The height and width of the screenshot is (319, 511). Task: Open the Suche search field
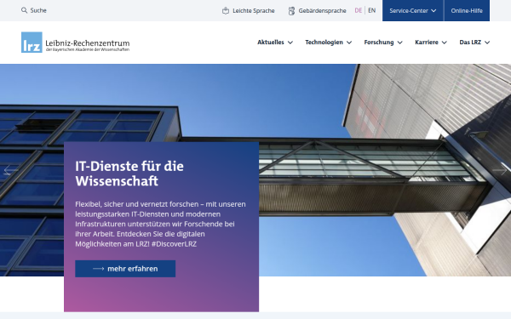pyautogui.click(x=34, y=10)
